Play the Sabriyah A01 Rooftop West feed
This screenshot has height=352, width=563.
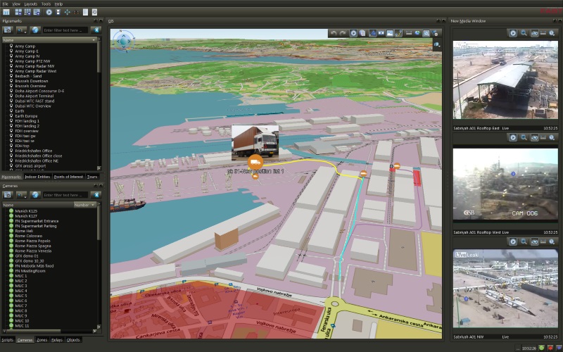pos(513,138)
